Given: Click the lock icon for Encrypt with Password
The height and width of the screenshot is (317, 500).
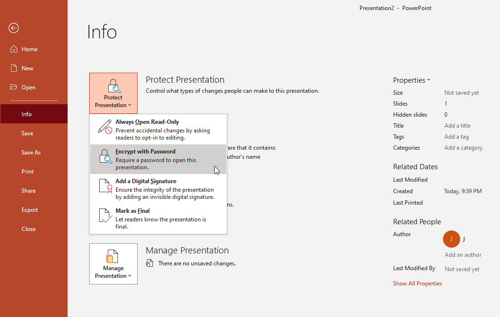Looking at the screenshot, I should [x=105, y=156].
